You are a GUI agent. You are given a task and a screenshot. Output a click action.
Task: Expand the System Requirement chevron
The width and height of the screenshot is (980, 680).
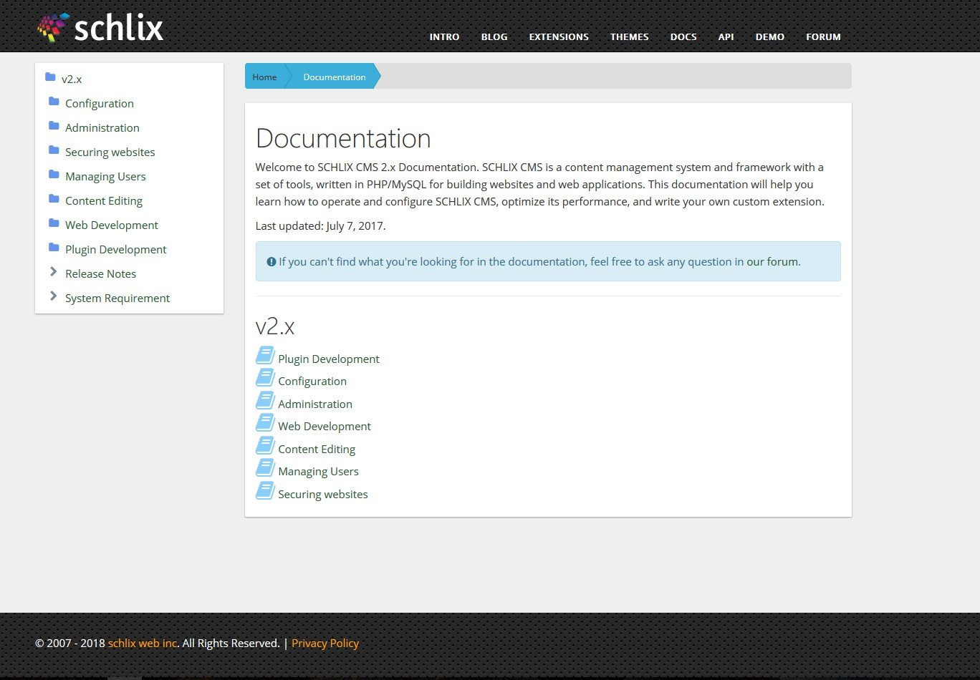coord(54,296)
